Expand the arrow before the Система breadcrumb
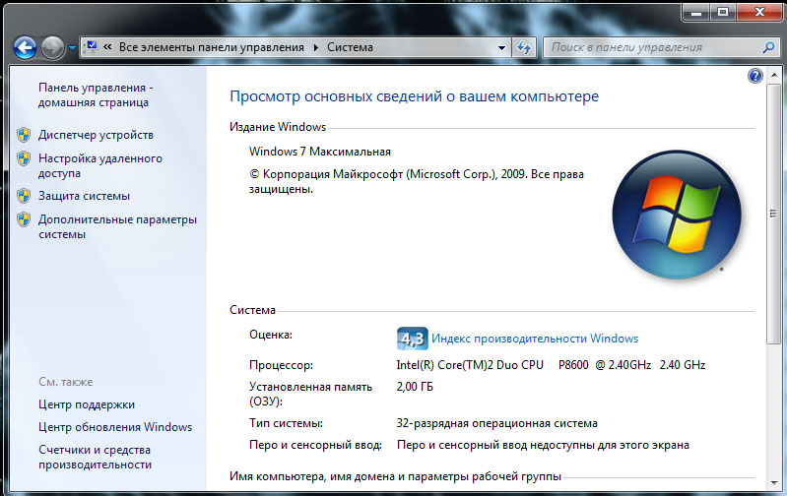Image resolution: width=787 pixels, height=496 pixels. [x=316, y=47]
